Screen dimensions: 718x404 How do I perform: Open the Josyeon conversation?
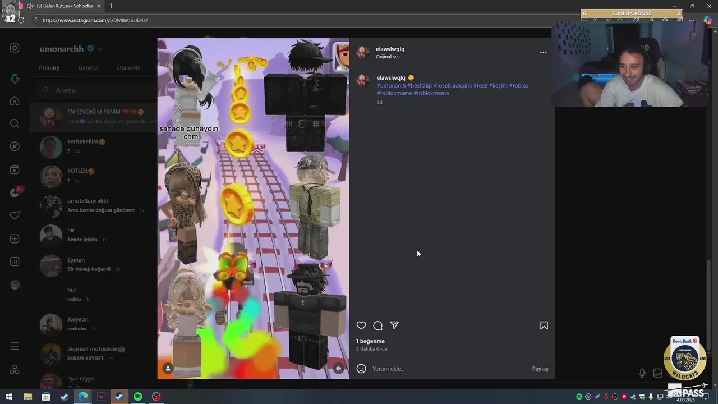pyautogui.click(x=94, y=324)
